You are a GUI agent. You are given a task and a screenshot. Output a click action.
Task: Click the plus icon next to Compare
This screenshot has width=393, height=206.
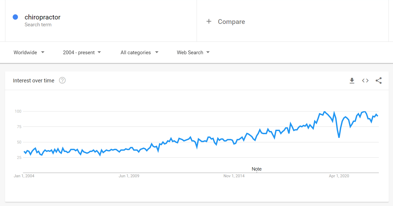[209, 22]
